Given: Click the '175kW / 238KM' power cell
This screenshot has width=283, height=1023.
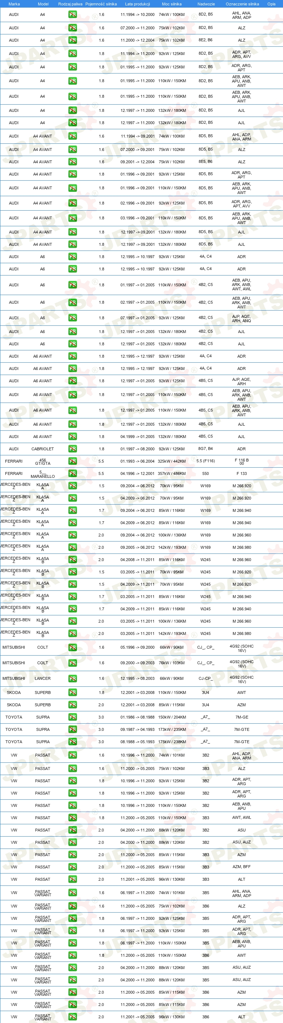Looking at the screenshot, I should pyautogui.click(x=172, y=742).
